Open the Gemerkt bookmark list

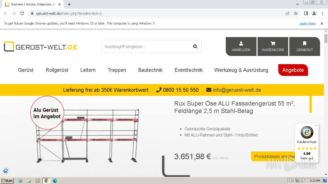pos(304,47)
